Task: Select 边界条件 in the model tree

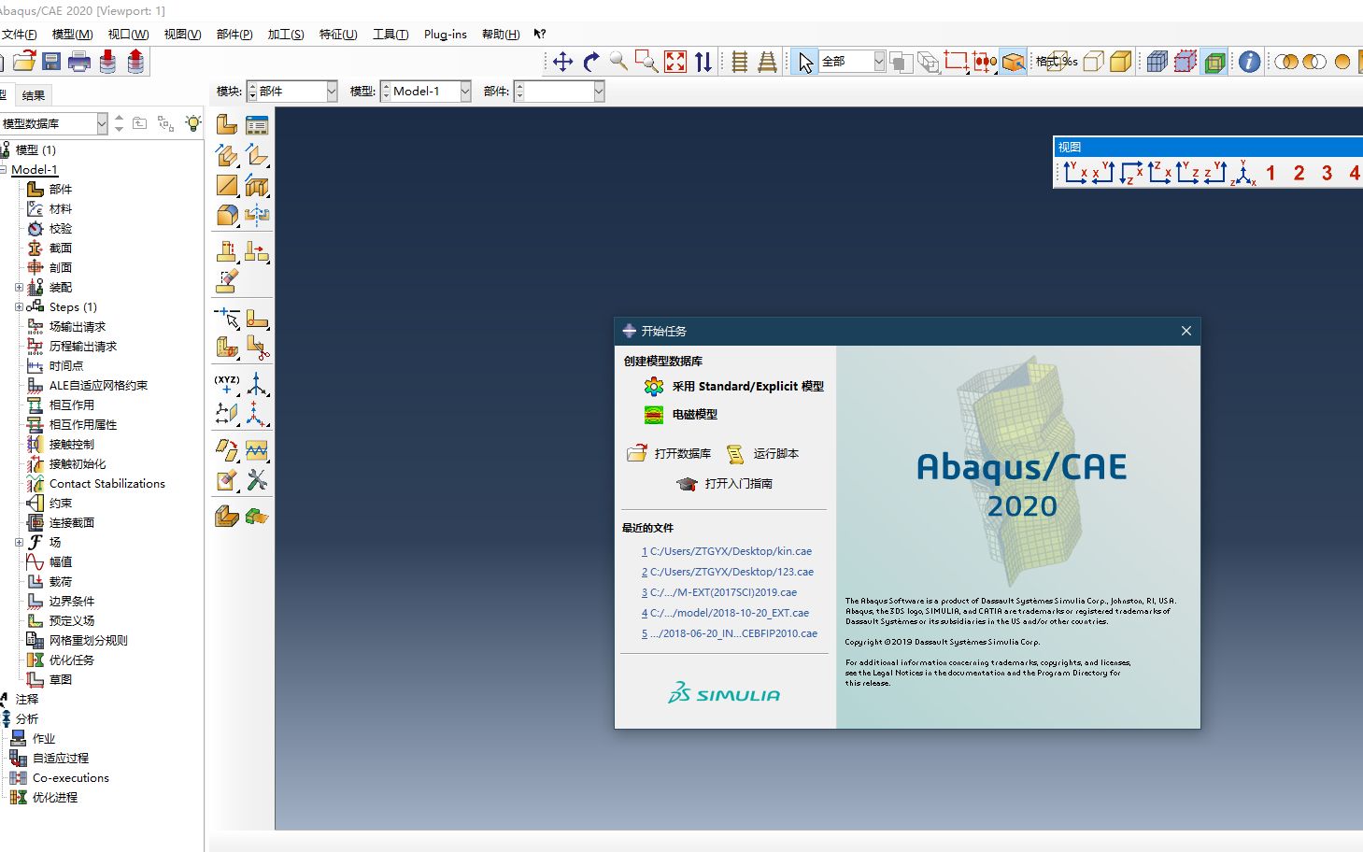Action: pos(72,601)
